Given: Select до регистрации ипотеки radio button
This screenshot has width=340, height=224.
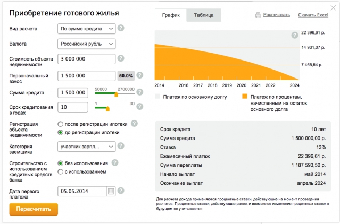Looking at the screenshot, I should 60,132.
